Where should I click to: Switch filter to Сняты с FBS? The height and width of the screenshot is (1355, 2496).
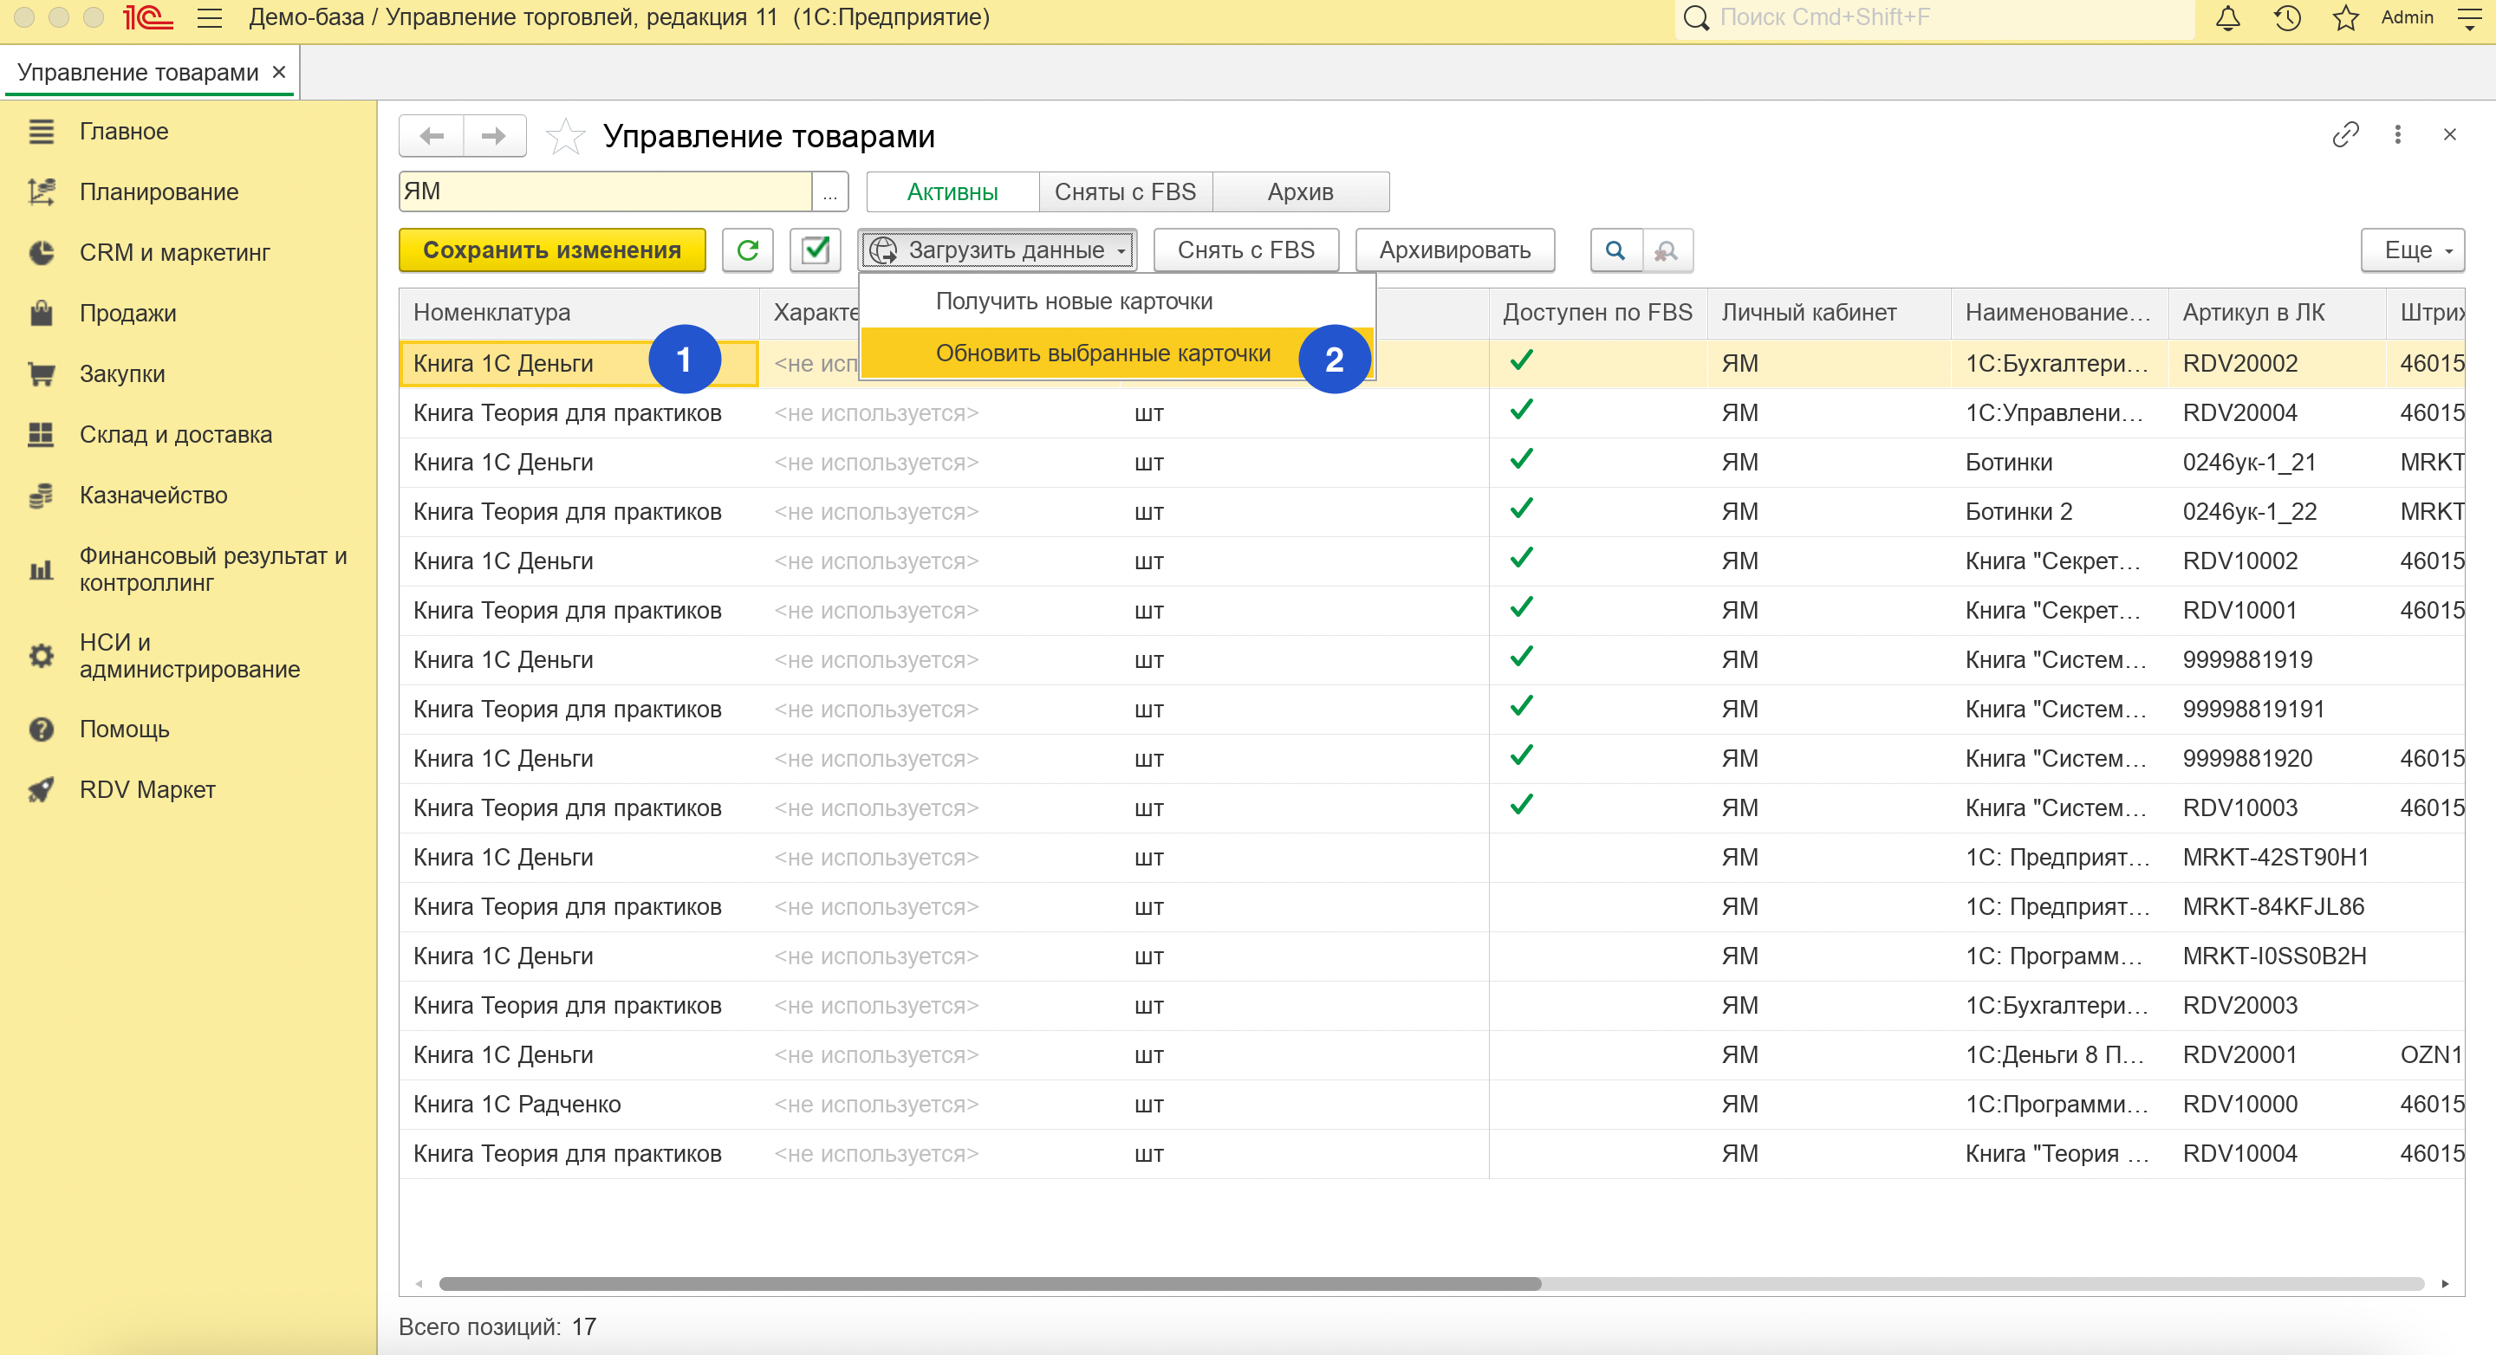tap(1125, 191)
